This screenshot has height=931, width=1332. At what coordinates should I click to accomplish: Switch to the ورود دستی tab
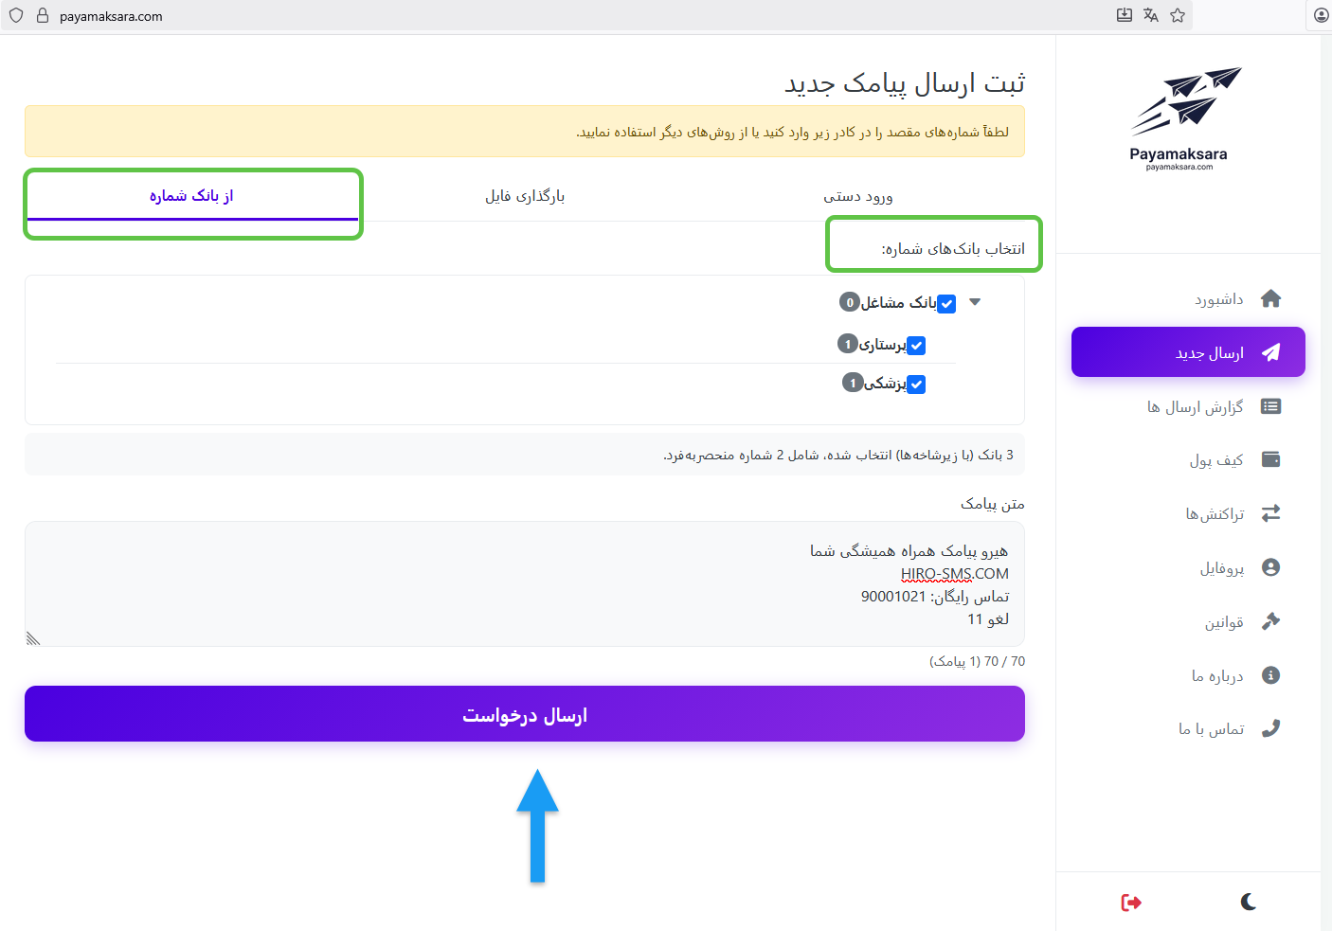click(860, 195)
